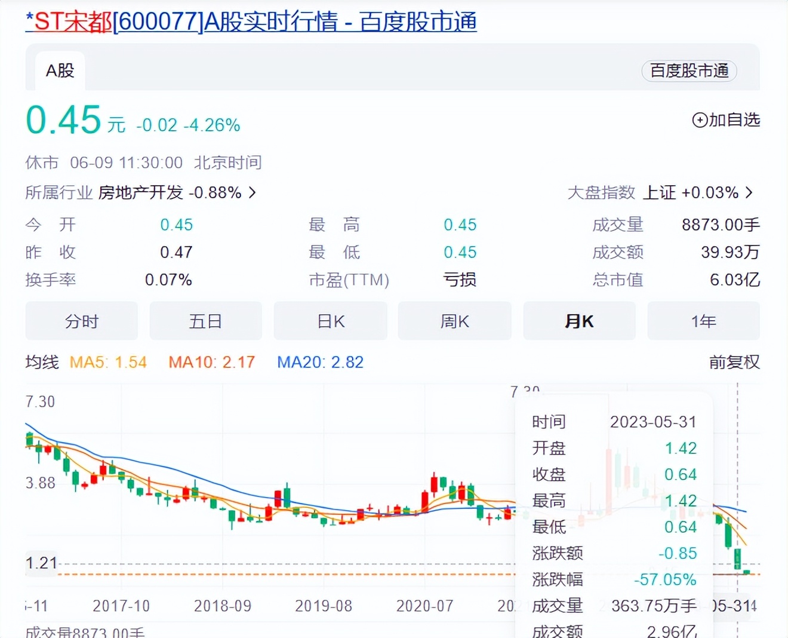Switch to the 分时 chart view

click(81, 321)
